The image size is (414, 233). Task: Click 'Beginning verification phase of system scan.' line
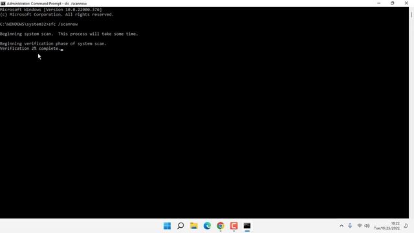[x=53, y=43]
